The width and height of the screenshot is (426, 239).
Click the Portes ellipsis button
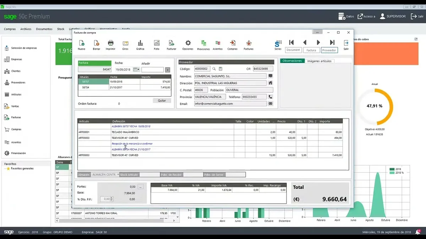coord(141,187)
